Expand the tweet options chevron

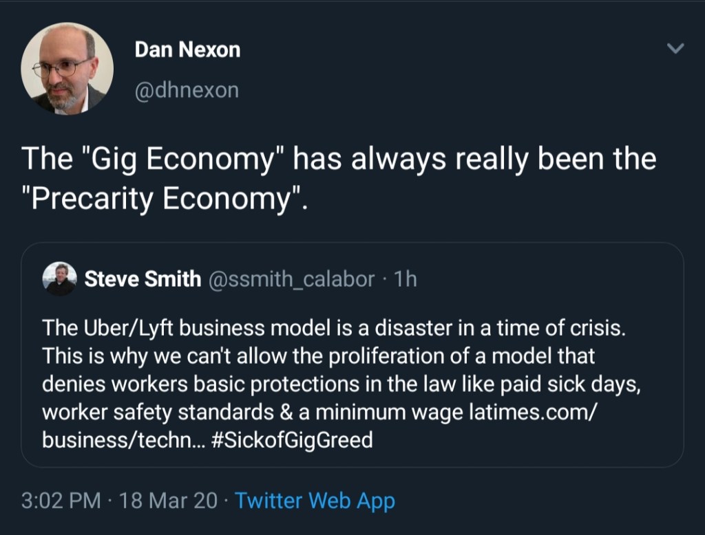676,49
